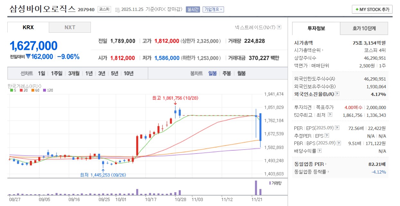Screen dimensions: 400x206
Task: Click the -9.06% change value
Action: [x=68, y=56]
